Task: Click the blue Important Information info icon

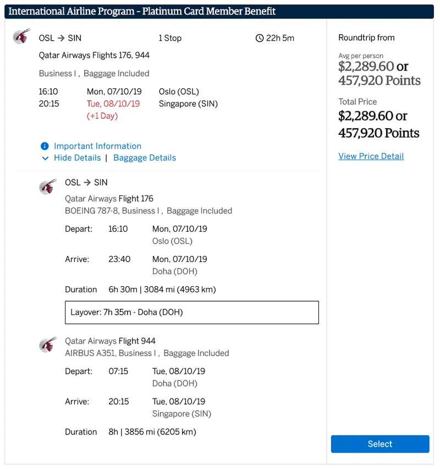Action: point(45,146)
